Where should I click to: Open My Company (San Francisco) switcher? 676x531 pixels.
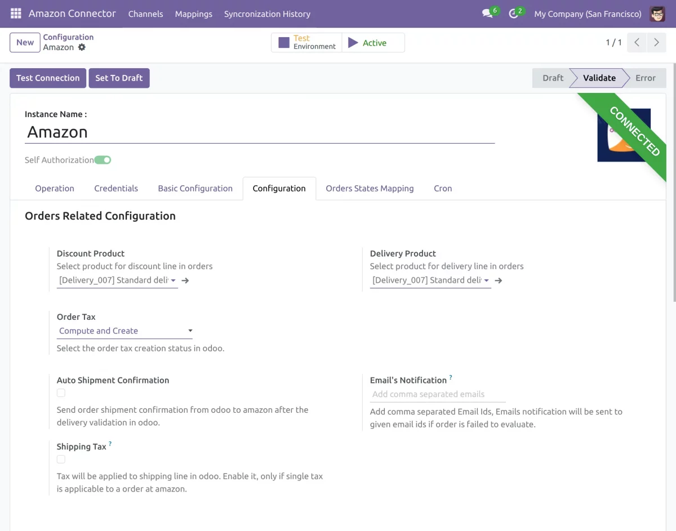(x=588, y=14)
